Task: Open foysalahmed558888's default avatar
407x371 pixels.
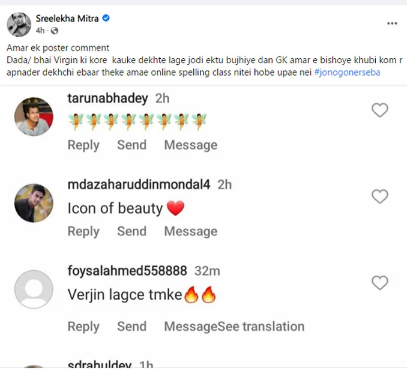Action: click(34, 289)
